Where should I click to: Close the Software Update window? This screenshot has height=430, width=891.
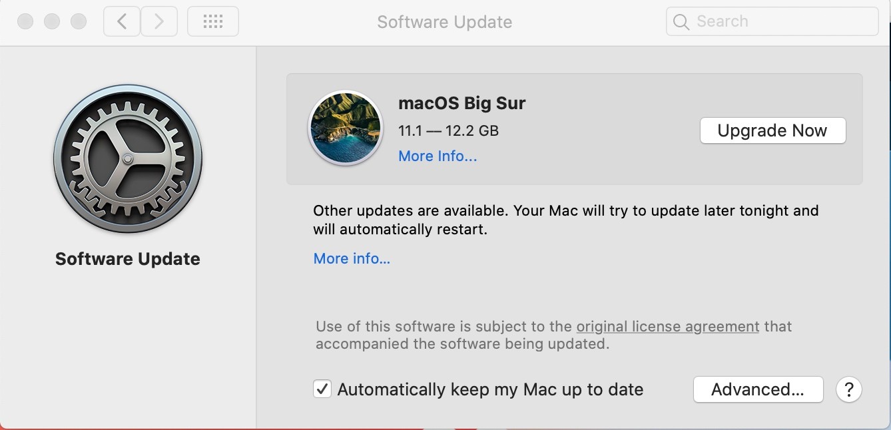pos(25,21)
